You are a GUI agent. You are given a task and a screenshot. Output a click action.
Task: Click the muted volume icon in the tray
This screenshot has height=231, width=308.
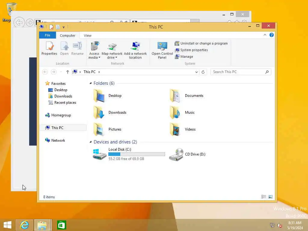279,225
